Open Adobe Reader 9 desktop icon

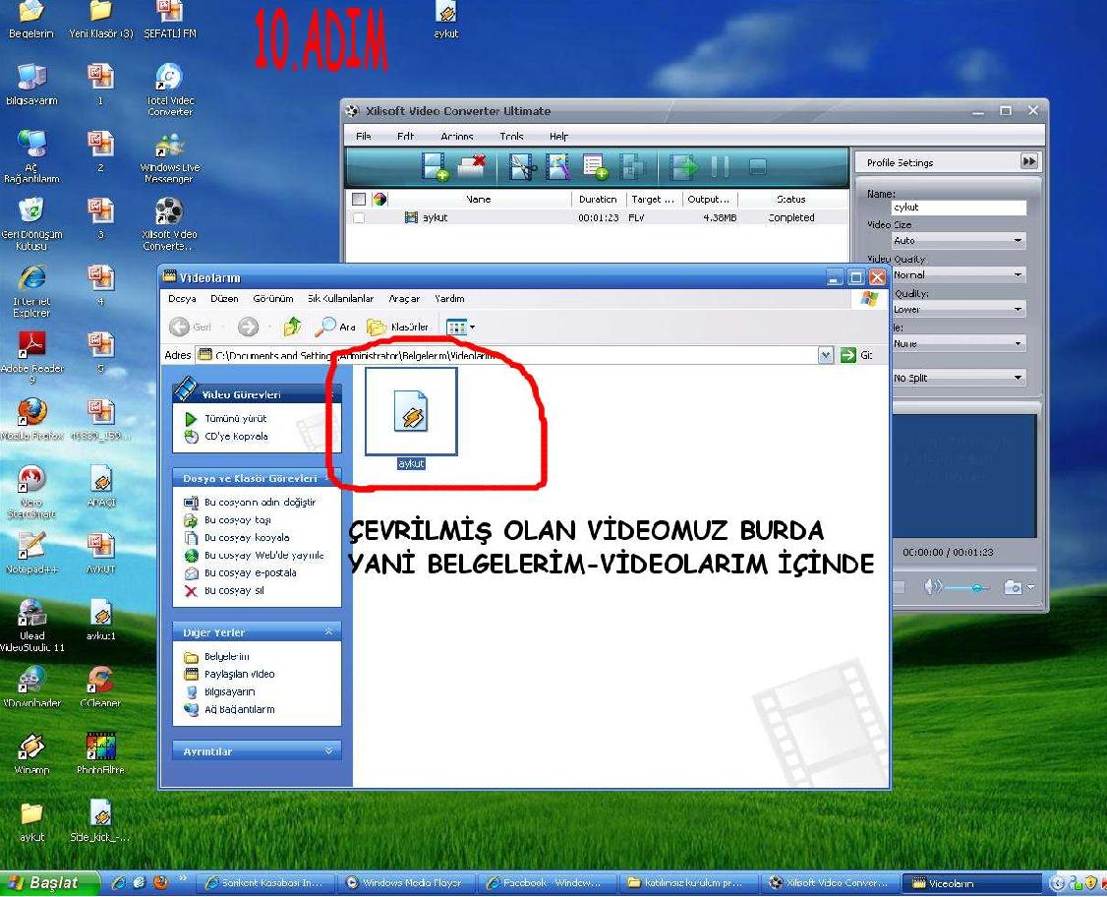(x=32, y=357)
